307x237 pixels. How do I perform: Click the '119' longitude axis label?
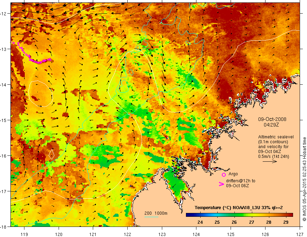[x=24, y=234]
